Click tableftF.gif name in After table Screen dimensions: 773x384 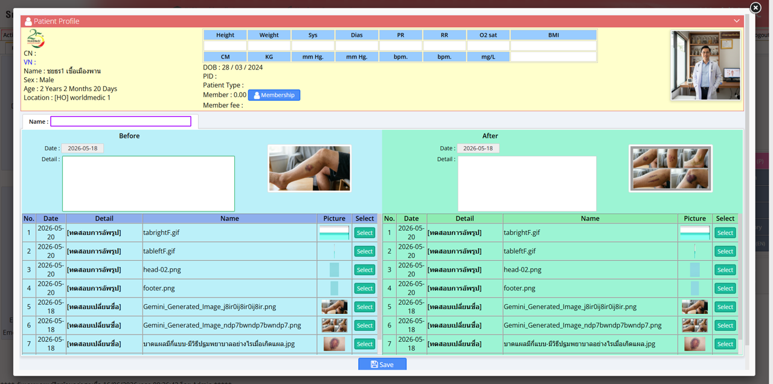pyautogui.click(x=519, y=251)
